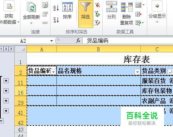Select row 2 header
Image resolution: width=173 pixels, height=137 pixels.
[x=20, y=70]
